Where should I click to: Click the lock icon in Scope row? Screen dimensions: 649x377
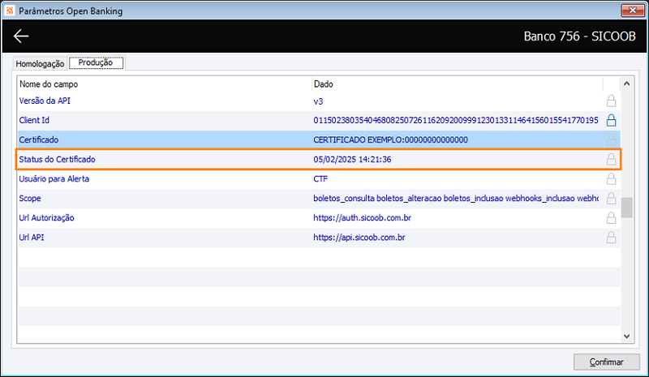[x=611, y=198]
